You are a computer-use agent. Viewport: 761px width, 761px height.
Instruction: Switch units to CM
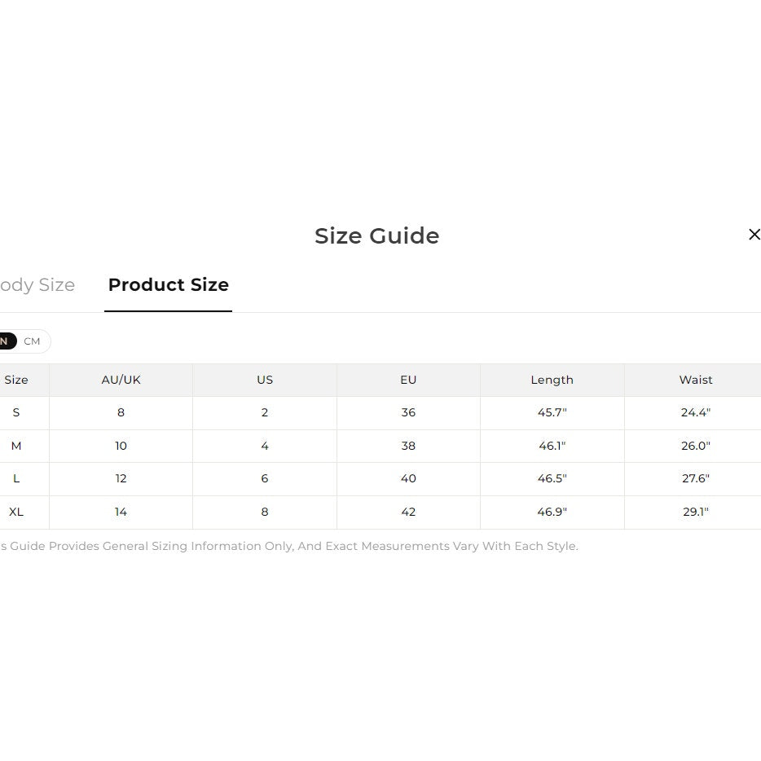(33, 341)
